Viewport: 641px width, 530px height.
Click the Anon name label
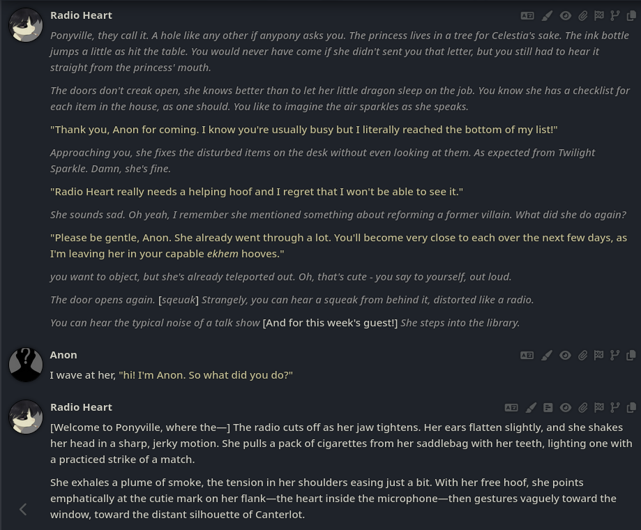(x=63, y=355)
